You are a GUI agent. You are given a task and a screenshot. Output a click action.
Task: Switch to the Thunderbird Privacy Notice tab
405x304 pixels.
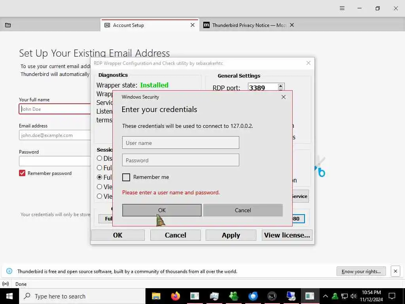(x=244, y=25)
